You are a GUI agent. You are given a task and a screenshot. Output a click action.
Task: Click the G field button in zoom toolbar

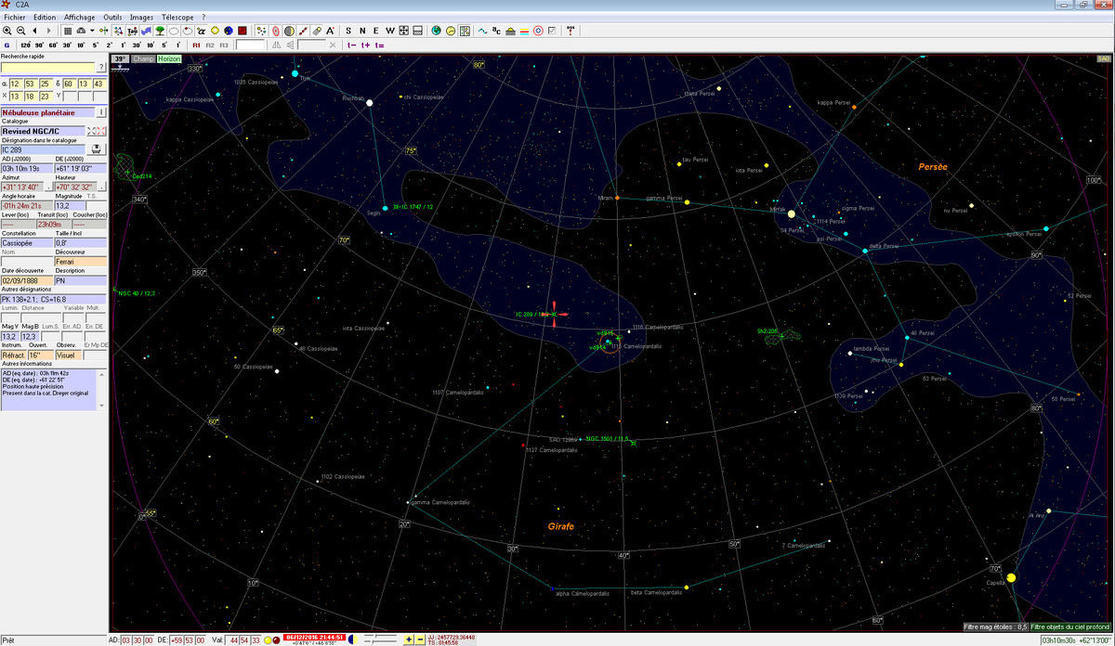coord(7,45)
